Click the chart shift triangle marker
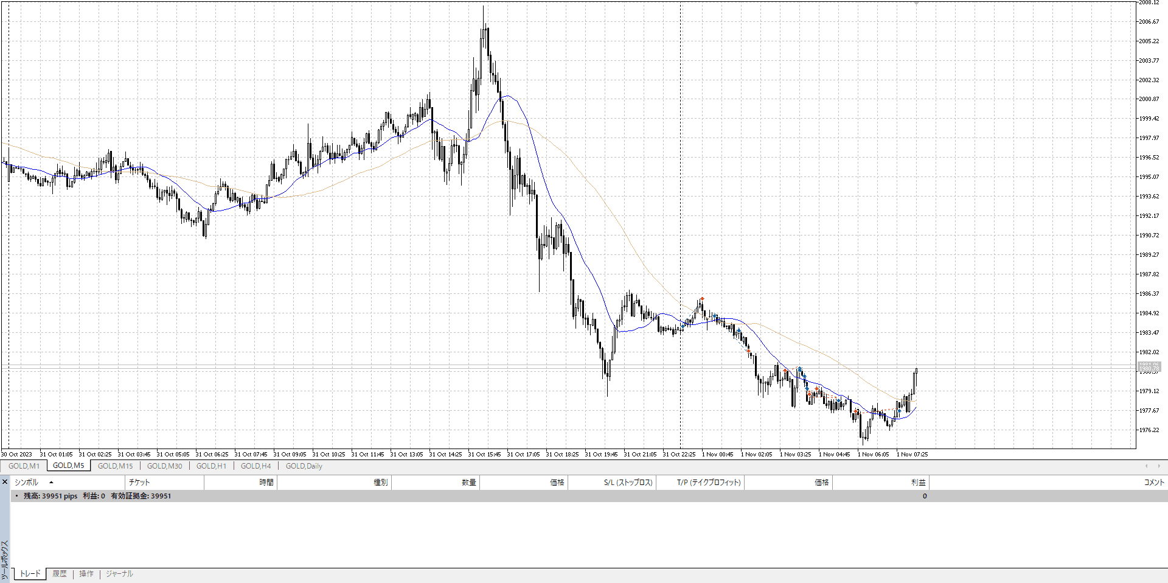Screen dimensions: 1168x583 coord(916,3)
